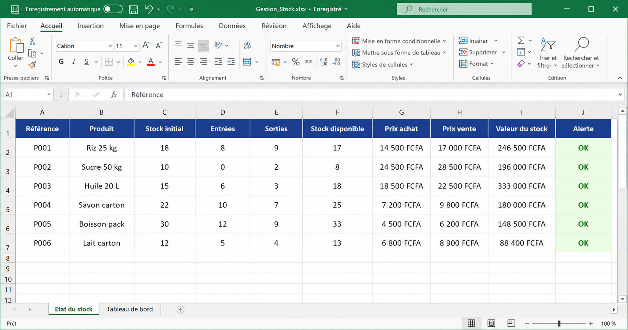Viewport: 628px width, 330px height.
Task: Open the font size 11 dropdown
Action: tap(136, 46)
